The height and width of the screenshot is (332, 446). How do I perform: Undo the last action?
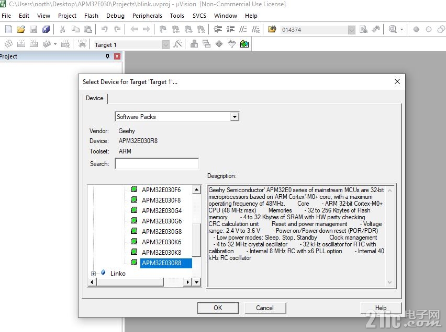[x=105, y=29]
